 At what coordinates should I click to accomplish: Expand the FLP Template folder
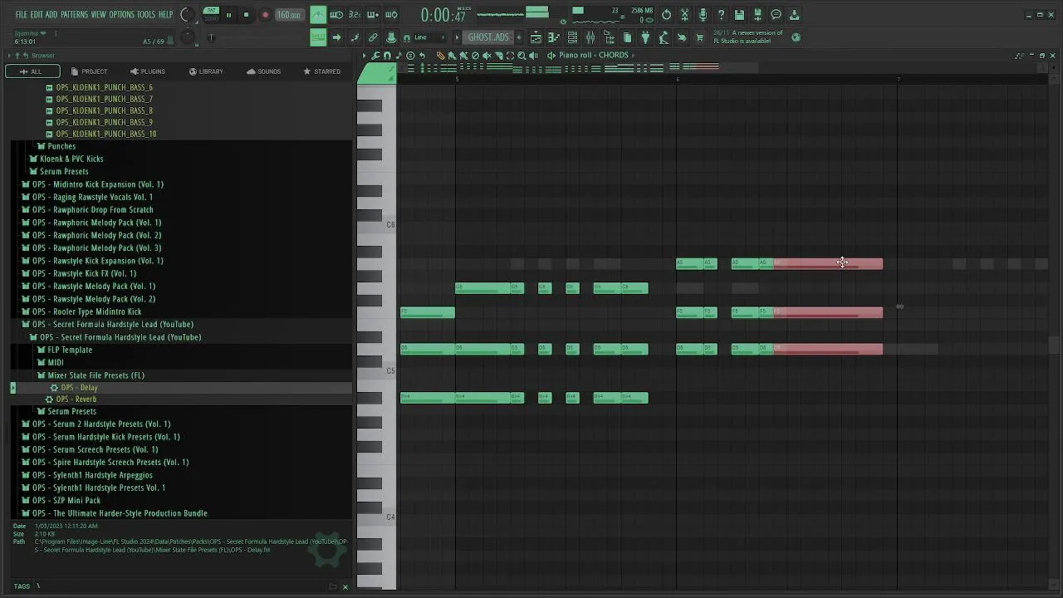click(x=70, y=350)
